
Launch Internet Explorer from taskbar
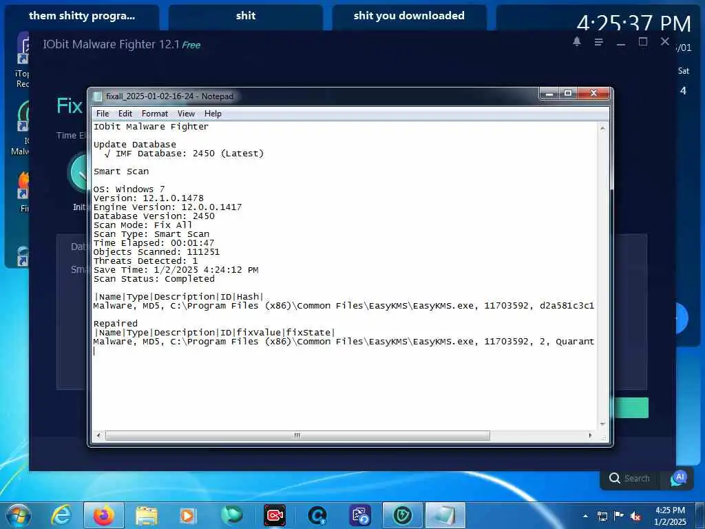pyautogui.click(x=61, y=515)
